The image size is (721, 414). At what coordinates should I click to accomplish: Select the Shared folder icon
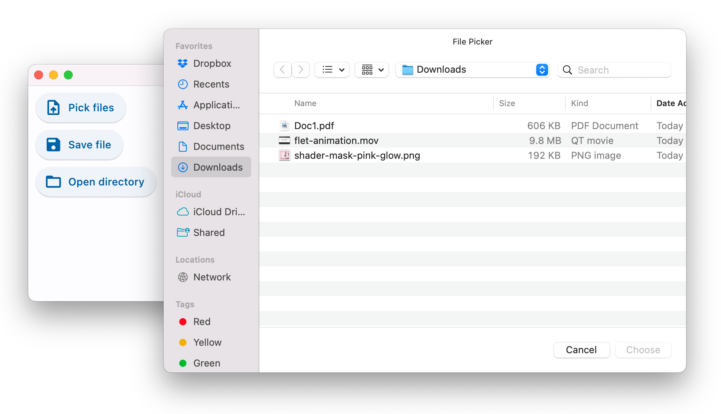pyautogui.click(x=183, y=233)
